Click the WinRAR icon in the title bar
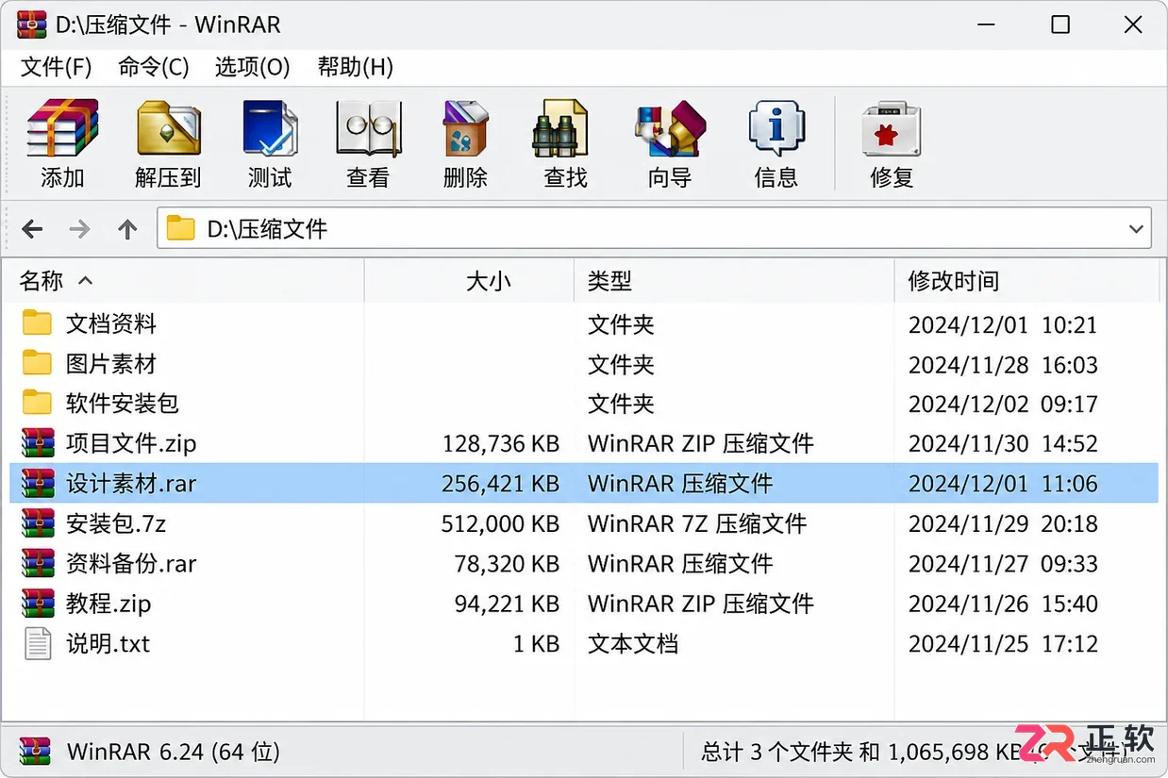This screenshot has height=778, width=1168. (x=31, y=25)
